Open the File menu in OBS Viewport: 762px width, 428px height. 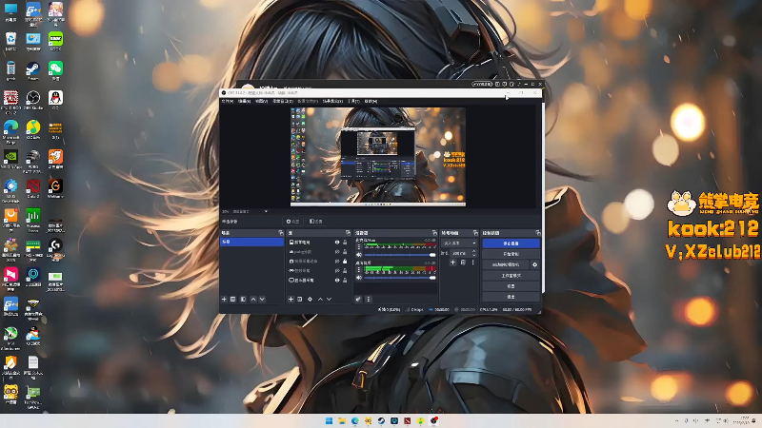tap(228, 101)
